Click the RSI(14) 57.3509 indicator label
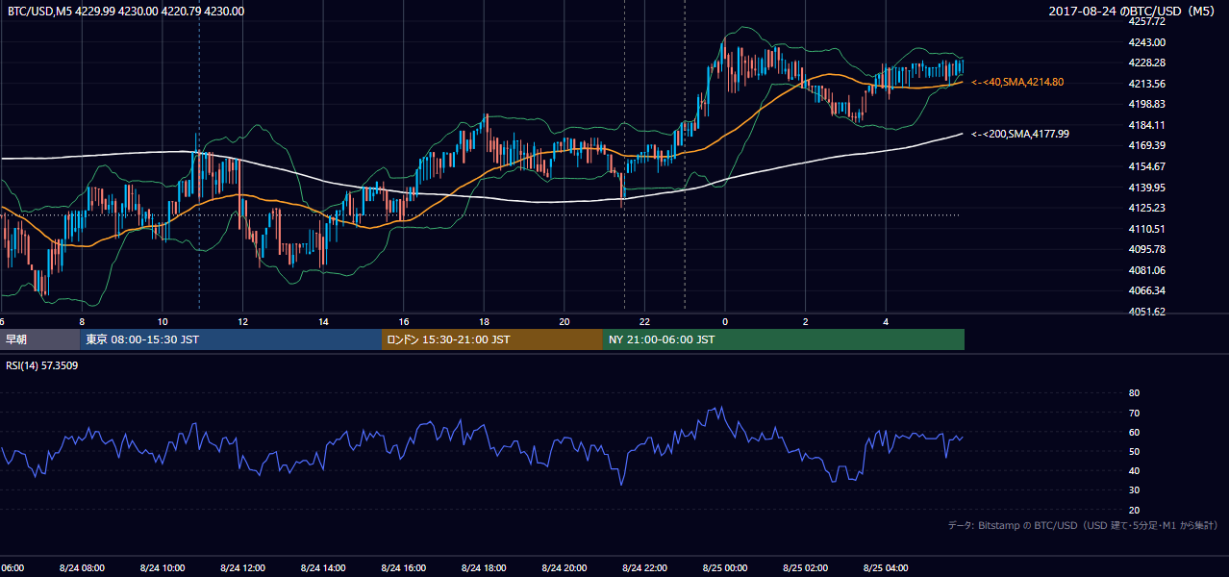 click(x=42, y=366)
